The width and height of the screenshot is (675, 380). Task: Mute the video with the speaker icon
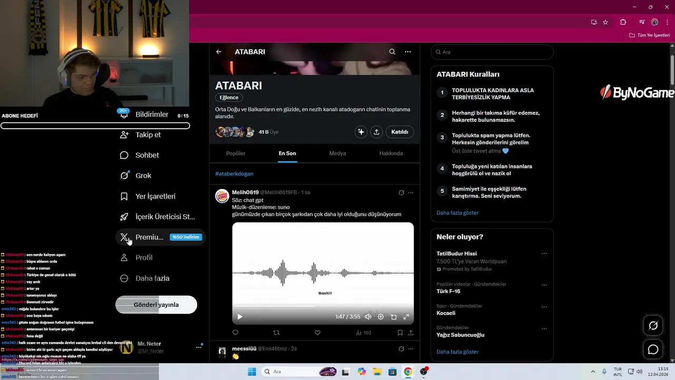click(x=368, y=317)
